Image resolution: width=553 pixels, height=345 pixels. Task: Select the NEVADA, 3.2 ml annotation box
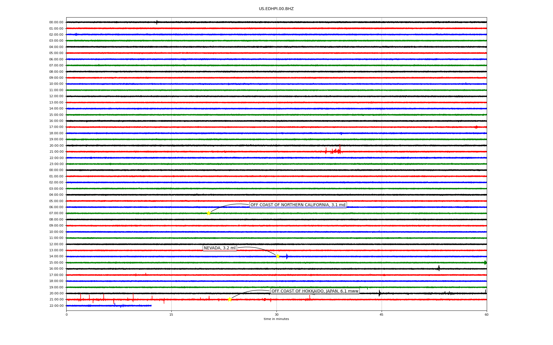pos(220,248)
